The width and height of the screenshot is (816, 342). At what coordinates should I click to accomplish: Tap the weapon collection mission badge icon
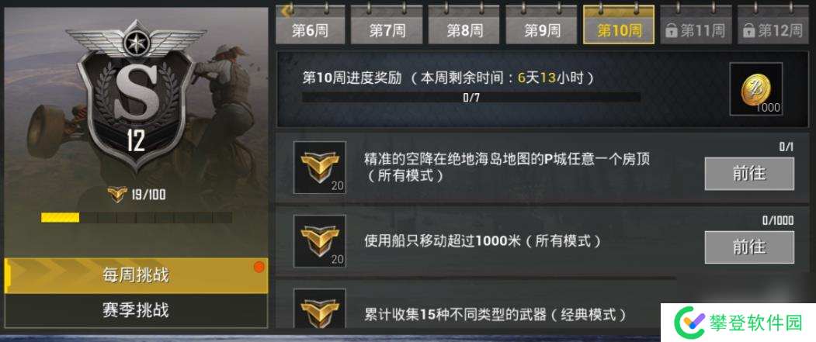[x=320, y=308]
